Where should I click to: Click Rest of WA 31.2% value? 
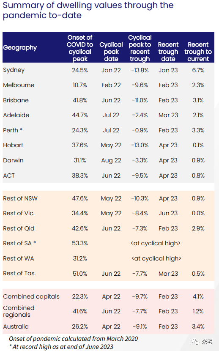click(x=80, y=258)
